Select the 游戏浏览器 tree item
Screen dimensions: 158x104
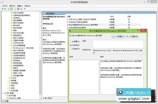click(x=18, y=63)
